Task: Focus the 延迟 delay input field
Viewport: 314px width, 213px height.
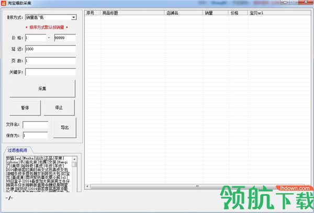Action: click(50, 49)
